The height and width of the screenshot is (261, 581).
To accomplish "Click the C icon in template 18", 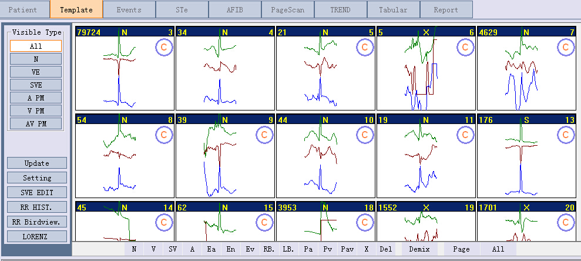I will [x=365, y=222].
